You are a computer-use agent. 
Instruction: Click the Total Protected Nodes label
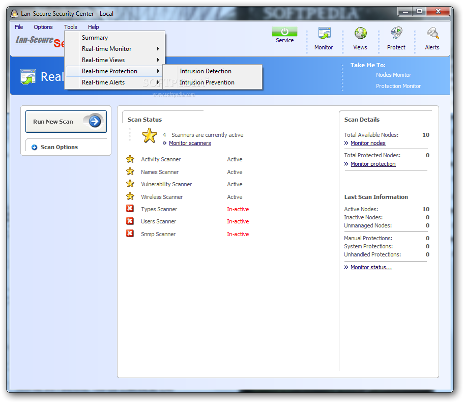[x=372, y=155]
